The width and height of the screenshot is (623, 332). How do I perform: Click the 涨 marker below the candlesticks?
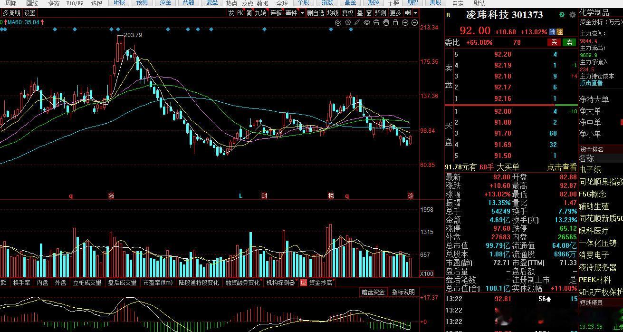pyautogui.click(x=111, y=196)
